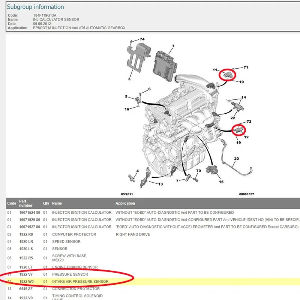Click callout number 6 in the diagram

pos(149,89)
